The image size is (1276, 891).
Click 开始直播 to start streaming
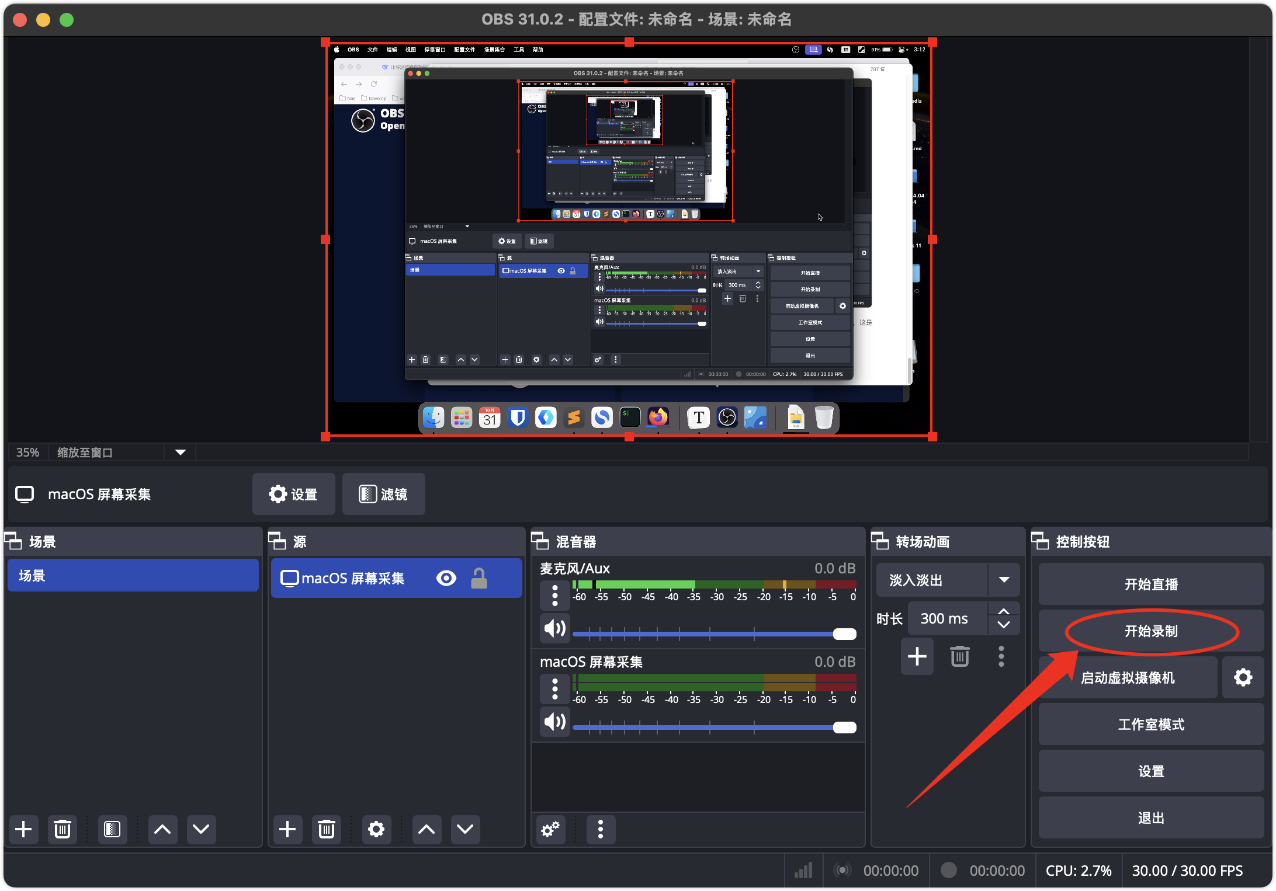[1151, 584]
